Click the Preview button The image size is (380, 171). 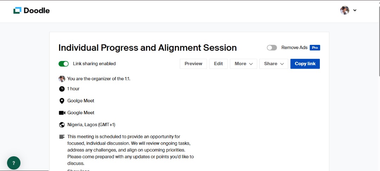click(x=193, y=64)
